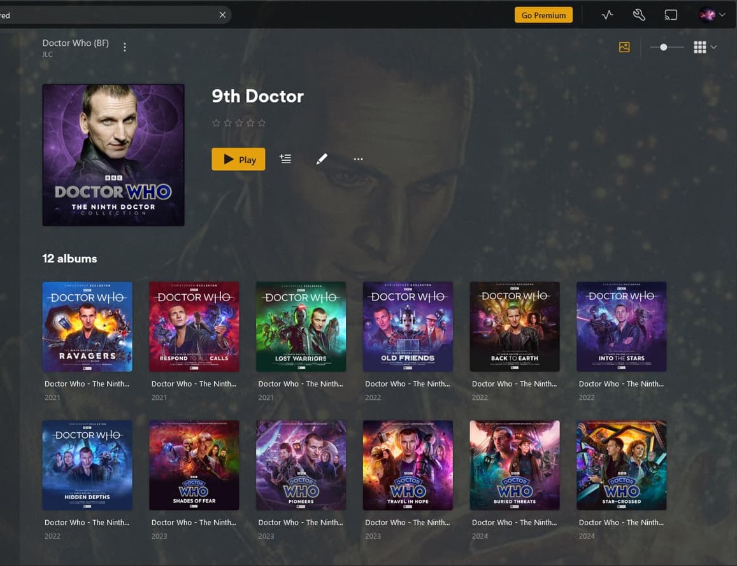Click the title link under Ravagers cover
The image size is (737, 566).
(x=87, y=384)
